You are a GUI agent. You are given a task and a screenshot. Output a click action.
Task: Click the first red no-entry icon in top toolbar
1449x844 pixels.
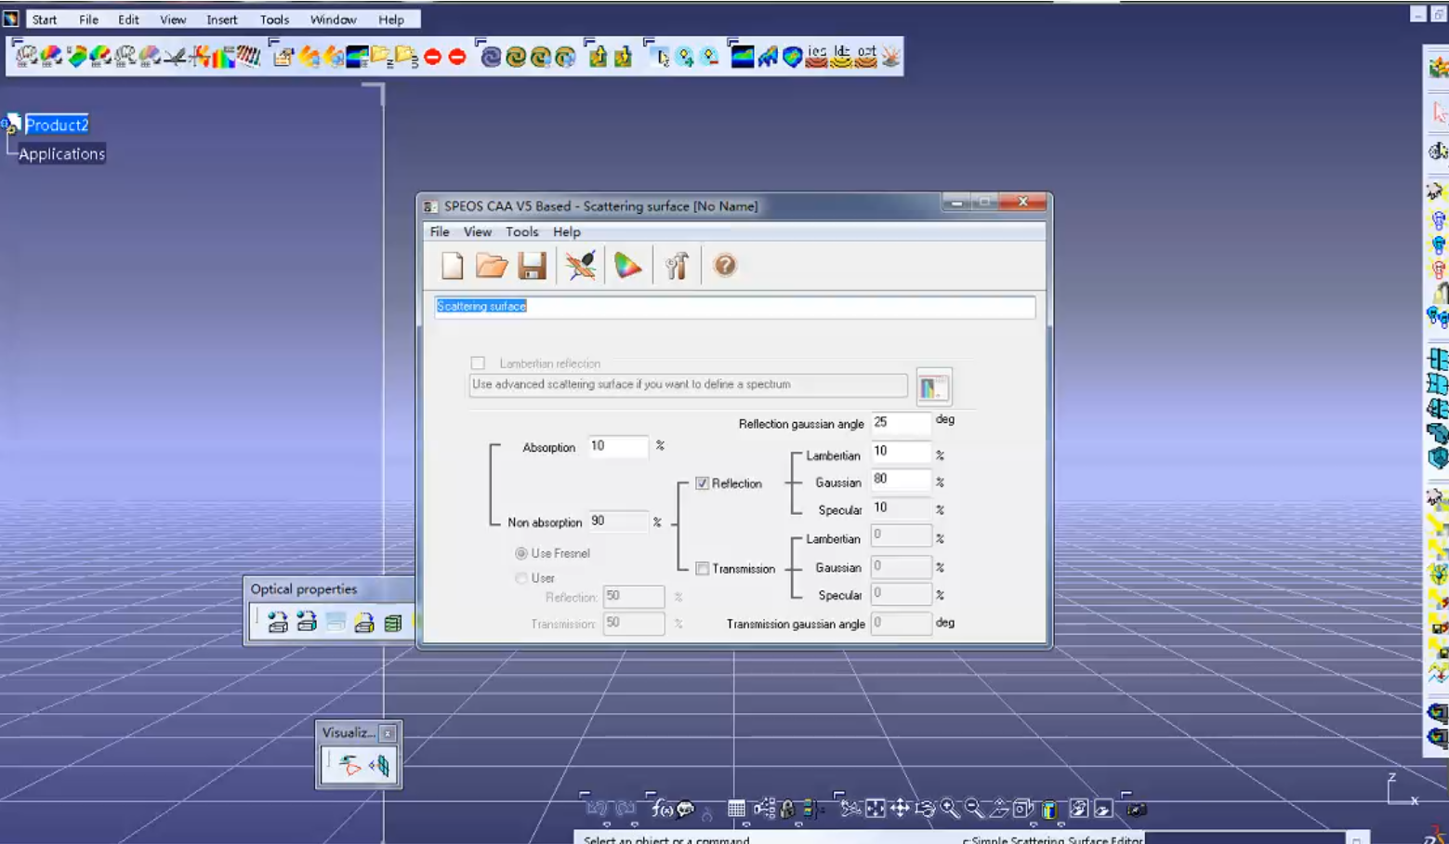click(432, 58)
